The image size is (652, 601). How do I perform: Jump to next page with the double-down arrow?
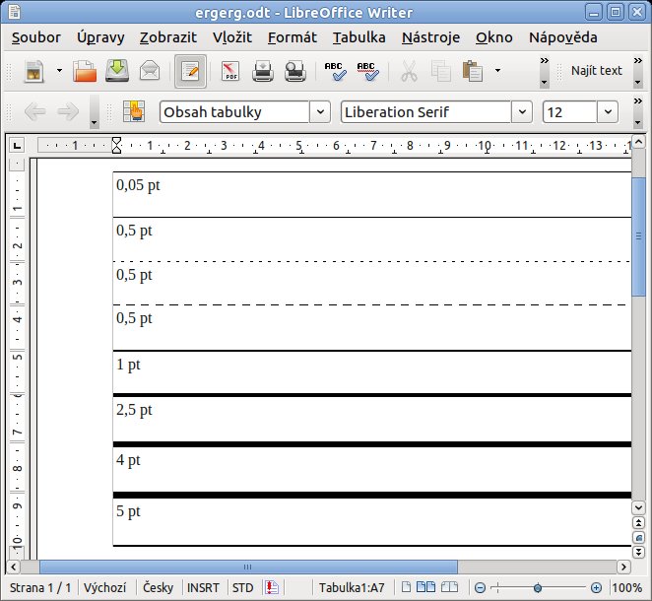(638, 552)
